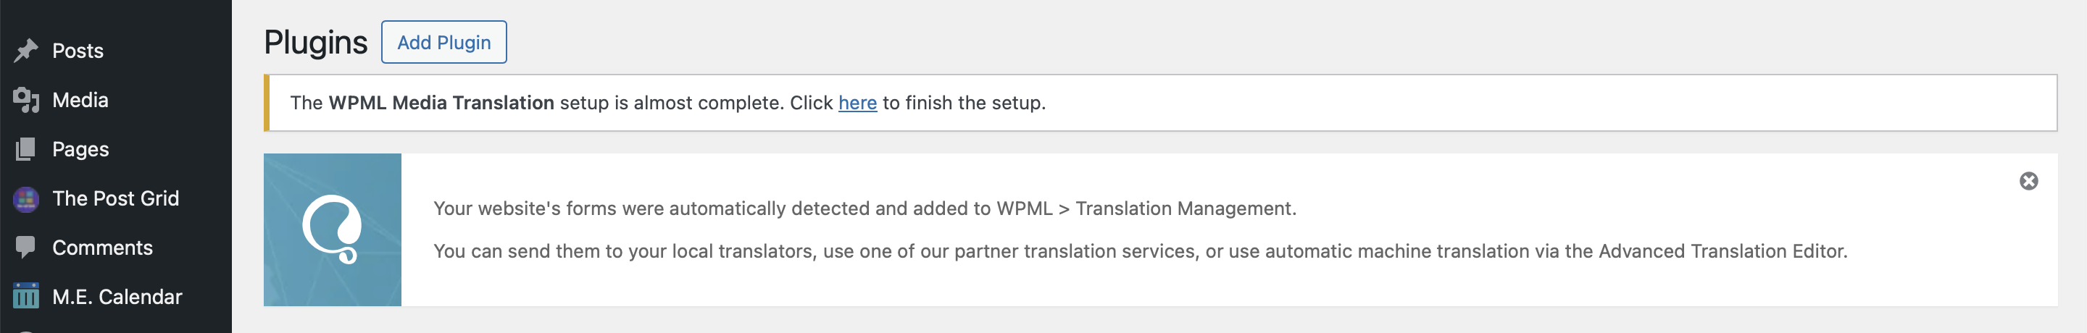Click the sentence about automatically detected forms
This screenshot has height=333, width=2087.
point(865,208)
